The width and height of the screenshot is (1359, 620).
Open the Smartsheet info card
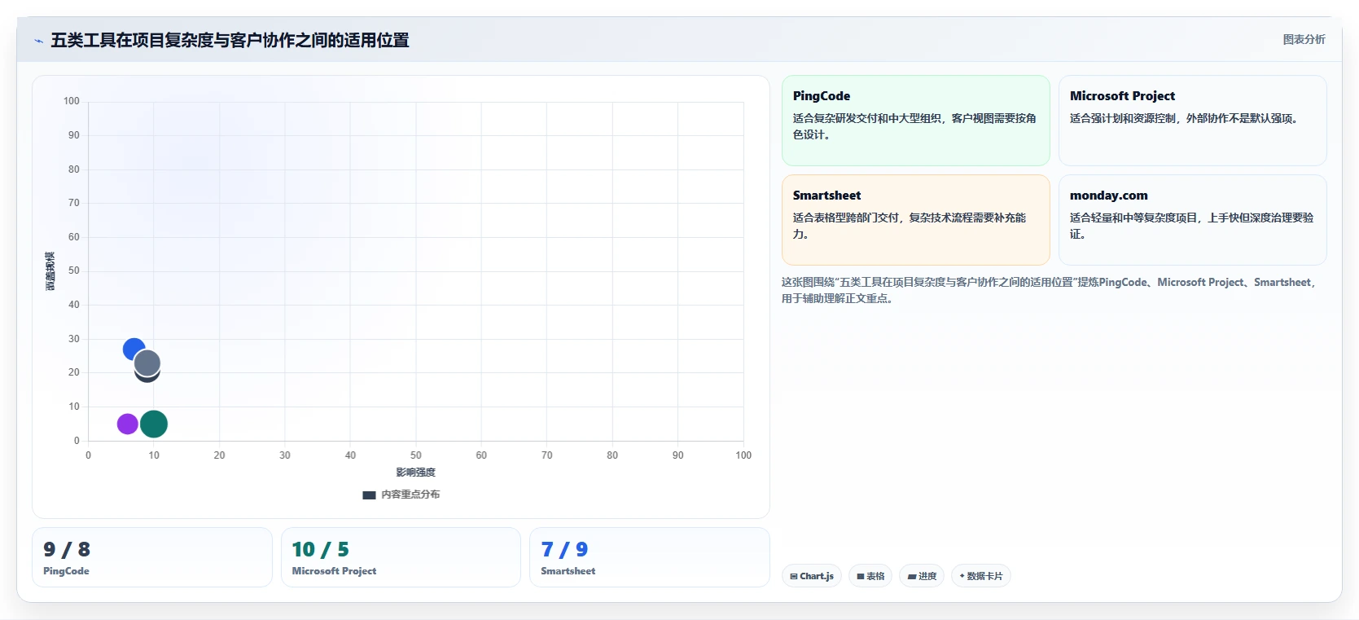(915, 220)
